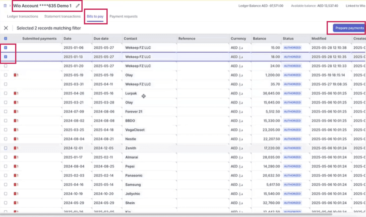
Task: Click the 2025-05-19 18:15:14 modified value
Action: (328, 75)
